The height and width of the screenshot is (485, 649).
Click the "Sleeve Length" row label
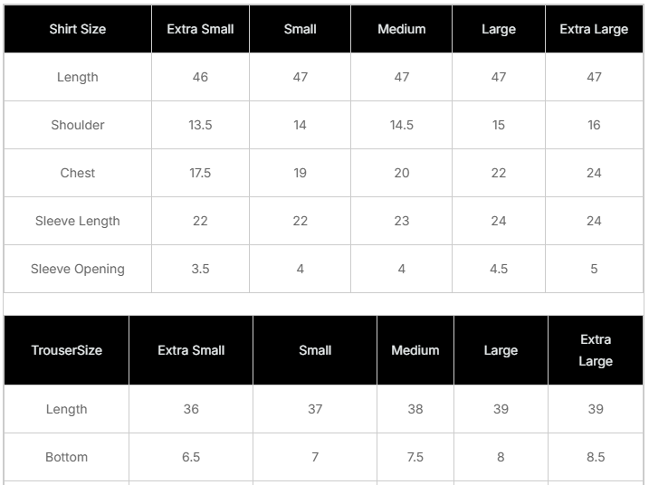coord(78,221)
